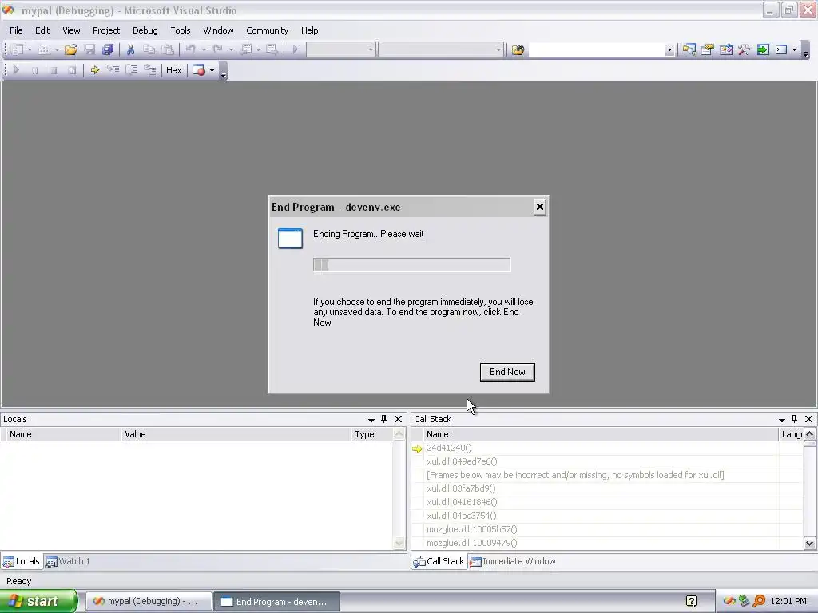Click the End Program taskbar button

pos(277,601)
